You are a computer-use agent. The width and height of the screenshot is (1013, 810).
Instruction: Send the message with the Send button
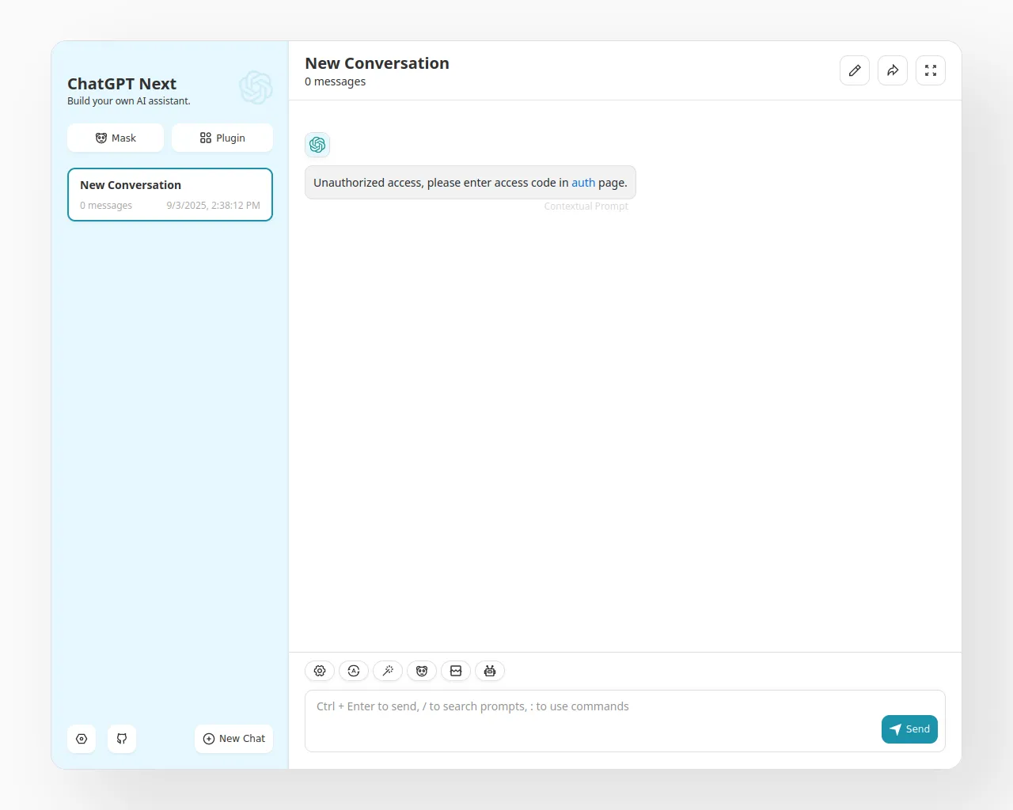(x=909, y=729)
